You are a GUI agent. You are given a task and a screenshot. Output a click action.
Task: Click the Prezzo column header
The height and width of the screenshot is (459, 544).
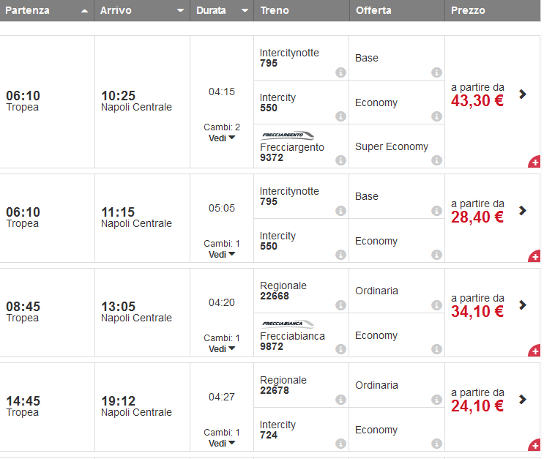pyautogui.click(x=492, y=11)
